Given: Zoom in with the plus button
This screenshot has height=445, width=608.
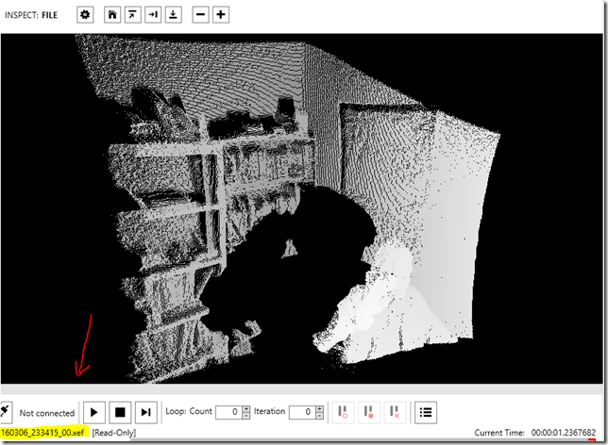Looking at the screenshot, I should (221, 15).
